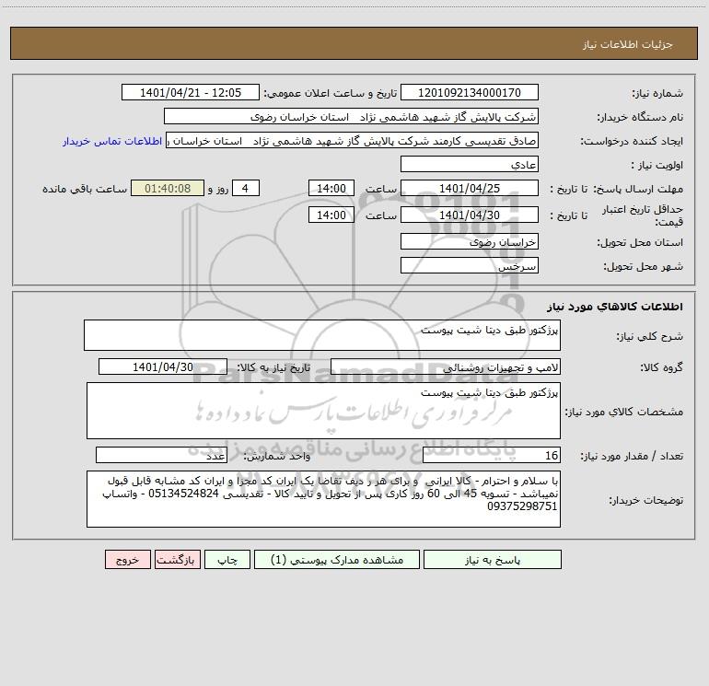Click the delivery province خراسان رضوی field

coord(470,241)
